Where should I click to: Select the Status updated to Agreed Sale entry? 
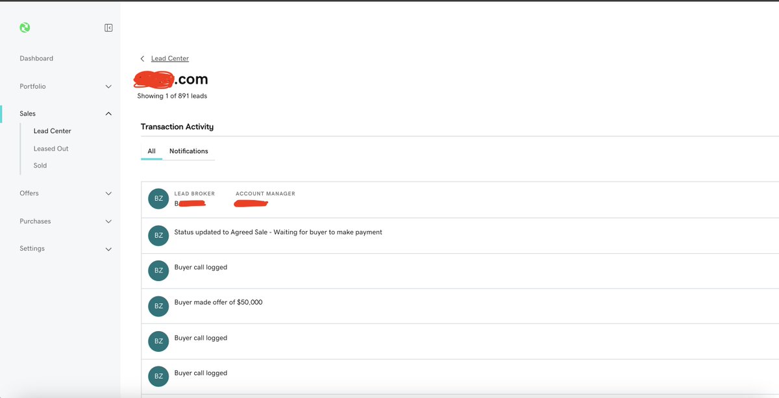(460, 236)
